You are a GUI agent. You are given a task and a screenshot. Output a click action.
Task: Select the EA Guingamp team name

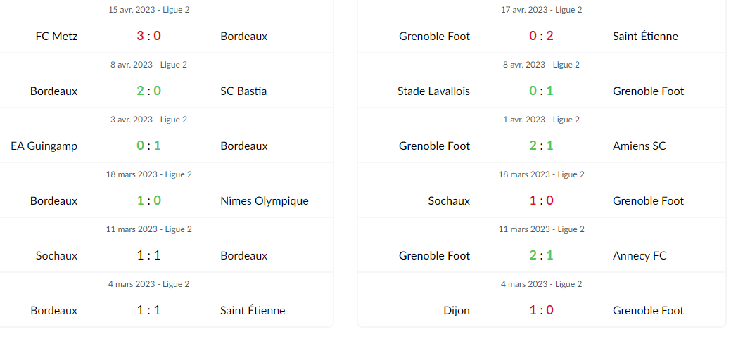click(44, 146)
